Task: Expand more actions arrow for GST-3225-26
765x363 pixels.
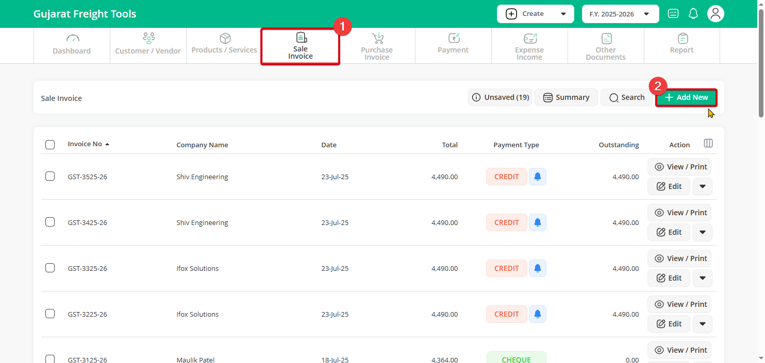Action: click(x=703, y=324)
